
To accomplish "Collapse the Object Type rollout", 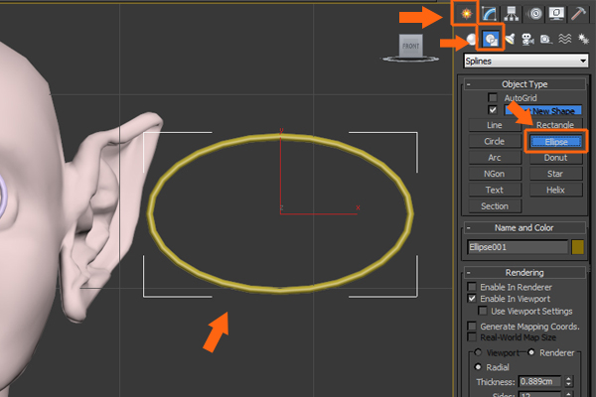I will point(524,84).
